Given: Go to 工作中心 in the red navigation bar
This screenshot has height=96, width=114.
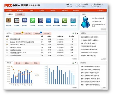Looking at the screenshot, I should pos(31,10).
